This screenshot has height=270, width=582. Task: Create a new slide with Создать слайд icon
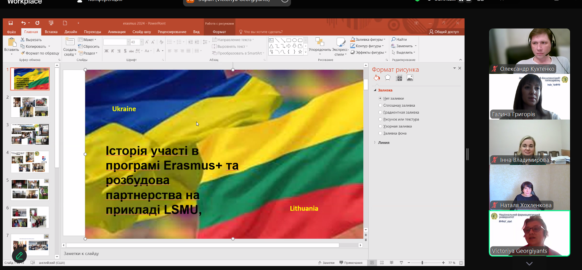[70, 42]
